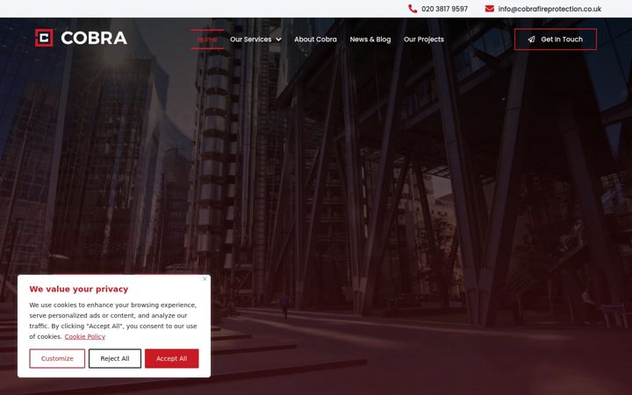The width and height of the screenshot is (632, 395).
Task: Click the COBRA wordmark text
Action: 94,39
